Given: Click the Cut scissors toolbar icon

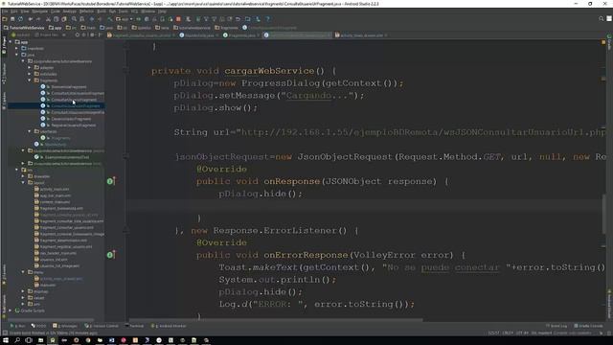Looking at the screenshot, I should (x=48, y=19).
